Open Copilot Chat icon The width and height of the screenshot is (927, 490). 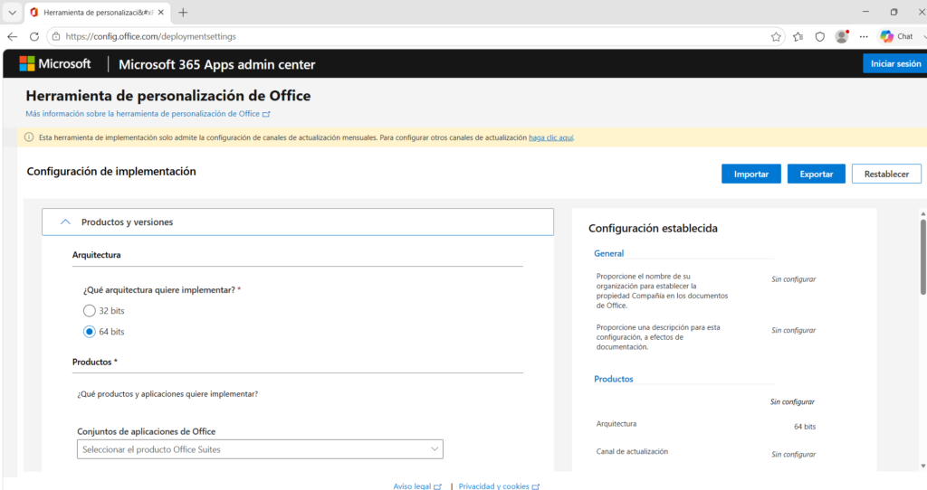896,36
